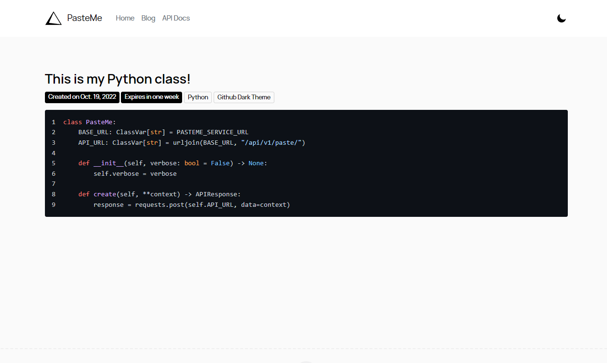This screenshot has height=363, width=607.
Task: Click the "def create" code line
Action: [x=160, y=194]
